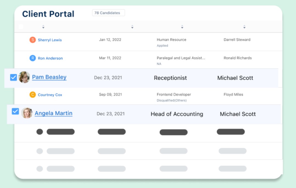Image resolution: width=296 pixels, height=188 pixels.
Task: Click Sherryl Lewis orange avatar icon
Action: (x=33, y=40)
